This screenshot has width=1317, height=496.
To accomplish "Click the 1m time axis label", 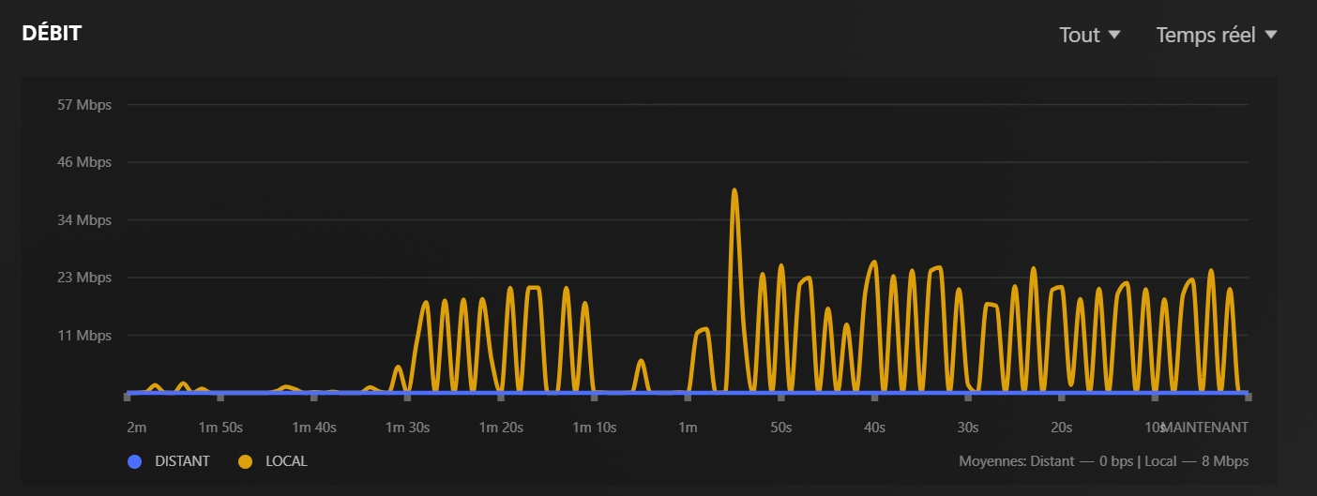I will coord(688,428).
